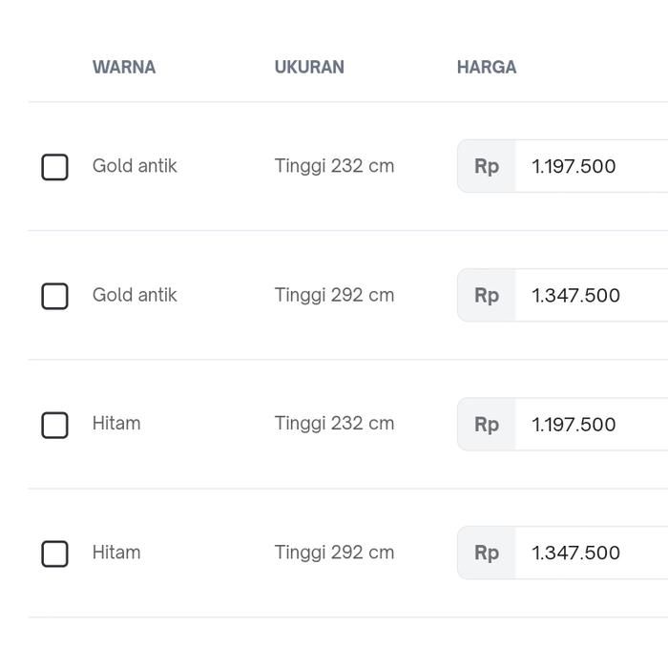Click Rp prefix in Gold antik 232 cm row
The width and height of the screenshot is (668, 668).
click(487, 167)
